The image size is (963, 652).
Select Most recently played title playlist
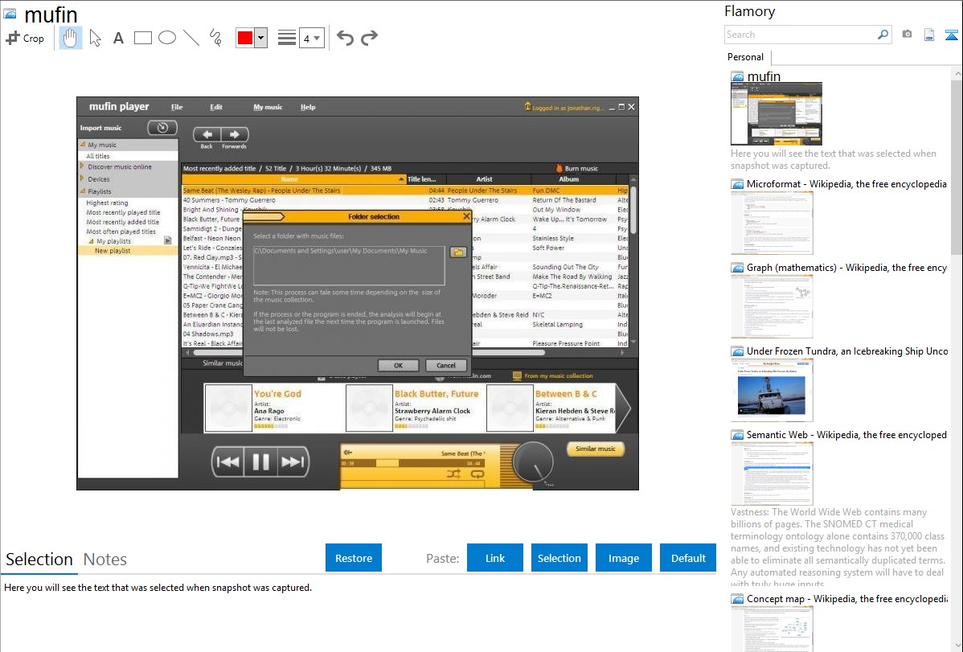click(123, 212)
